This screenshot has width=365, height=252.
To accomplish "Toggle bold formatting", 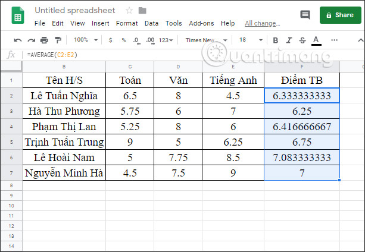I will coord(275,40).
